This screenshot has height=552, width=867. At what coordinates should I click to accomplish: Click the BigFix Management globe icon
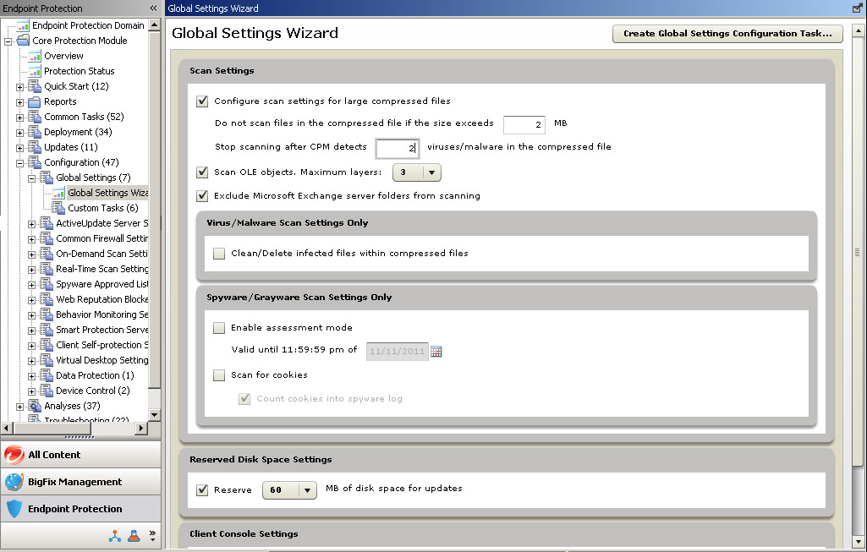click(14, 482)
